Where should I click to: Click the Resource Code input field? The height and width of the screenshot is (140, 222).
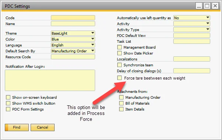click(x=73, y=57)
